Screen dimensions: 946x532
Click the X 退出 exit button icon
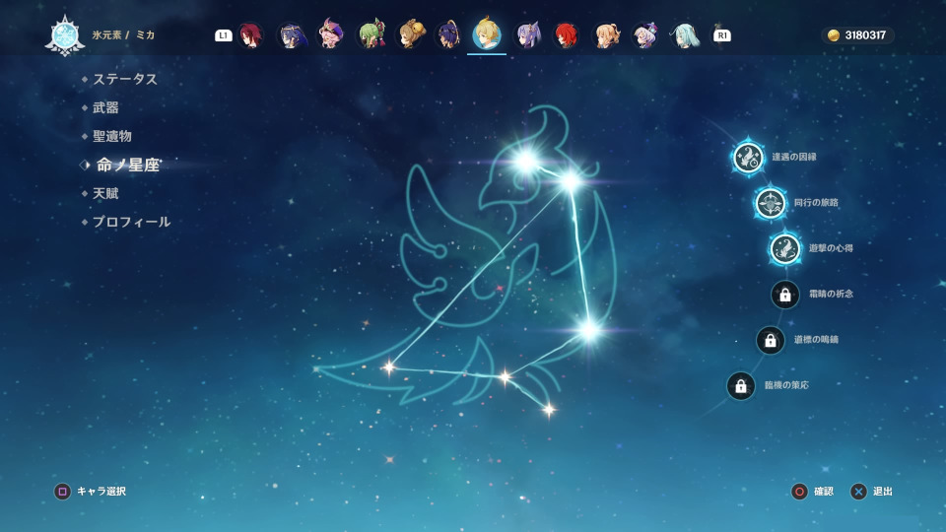[858, 492]
